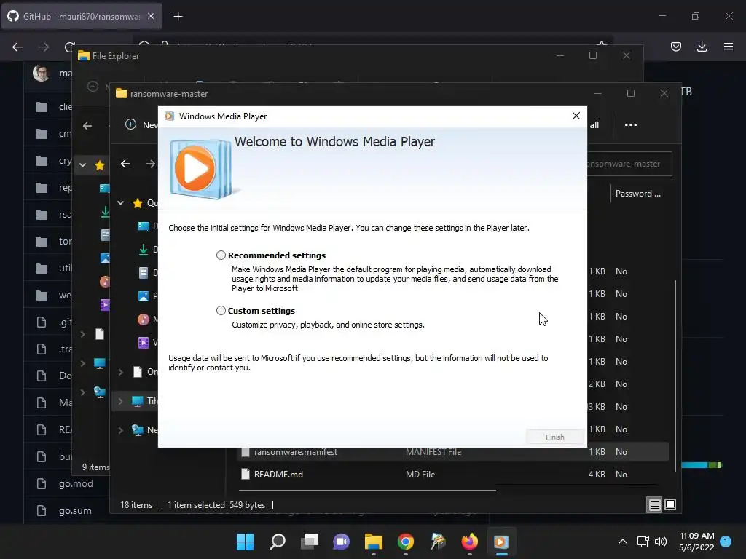Open File Explorer from the taskbar
Image resolution: width=746 pixels, height=559 pixels.
374,542
